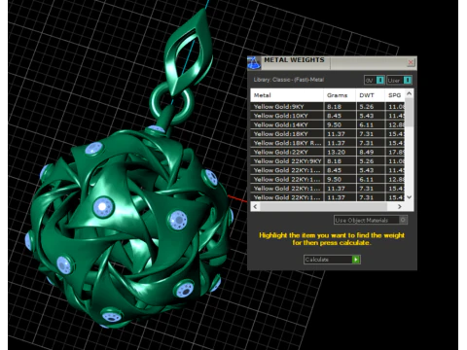467x350 pixels.
Task: Click the Metal Weights scale icon
Action: (x=254, y=63)
